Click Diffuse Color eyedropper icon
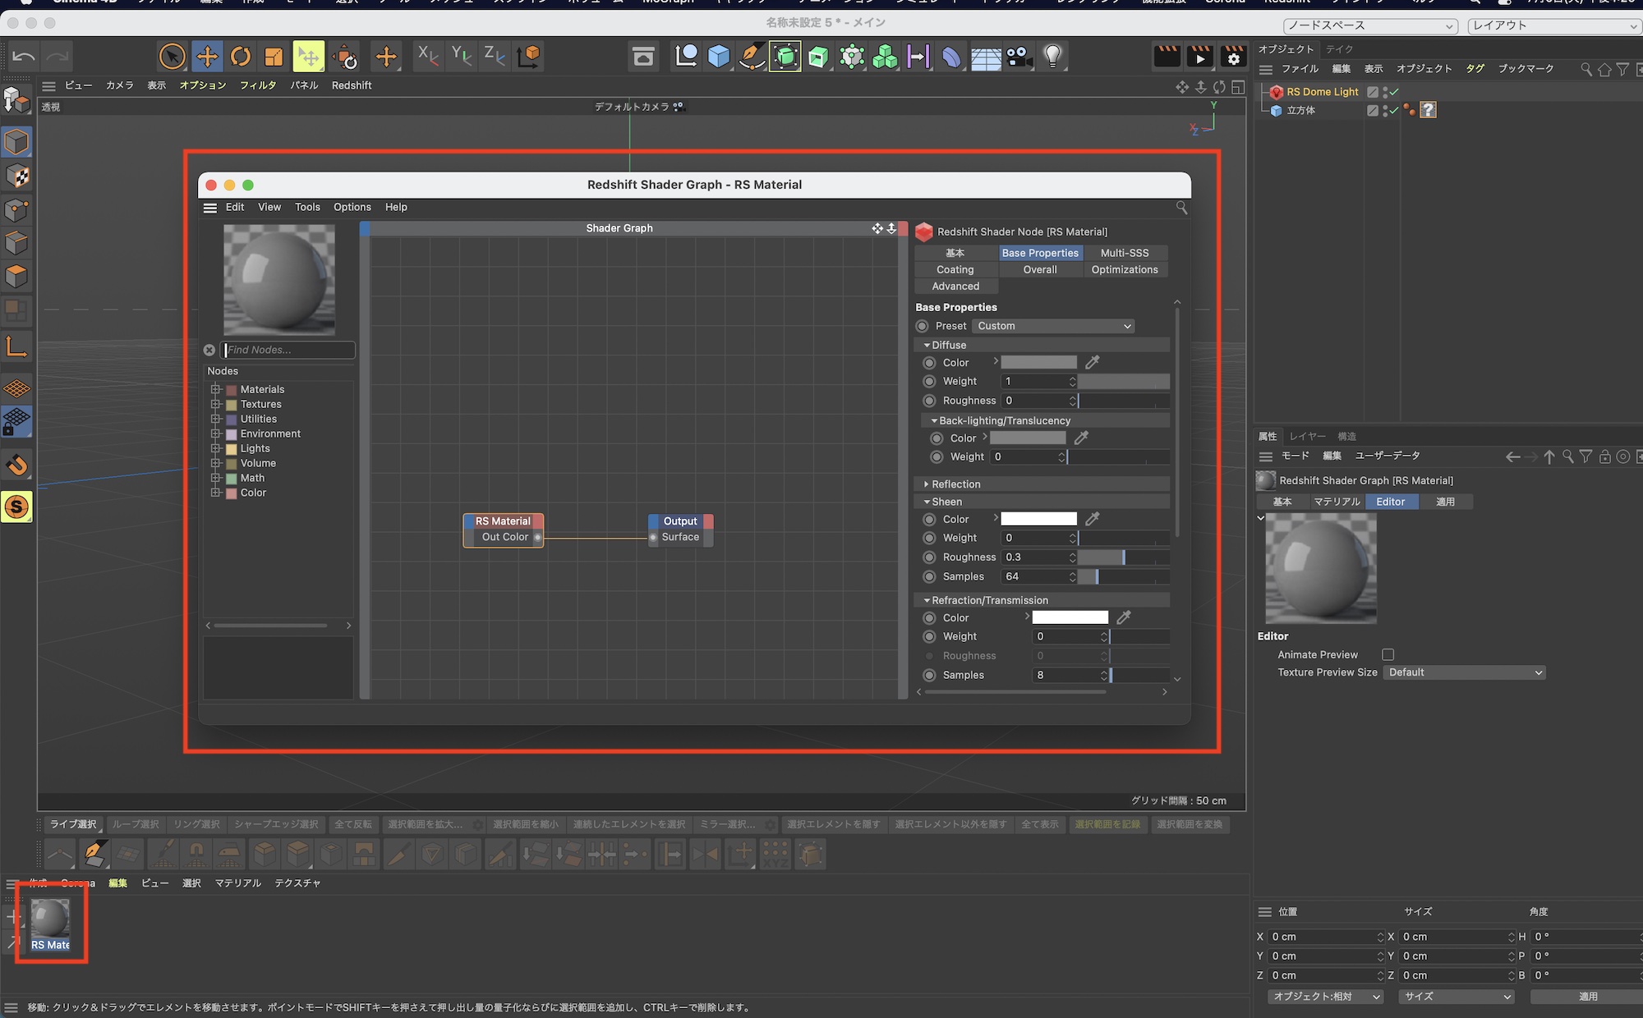1643x1018 pixels. pos(1092,362)
